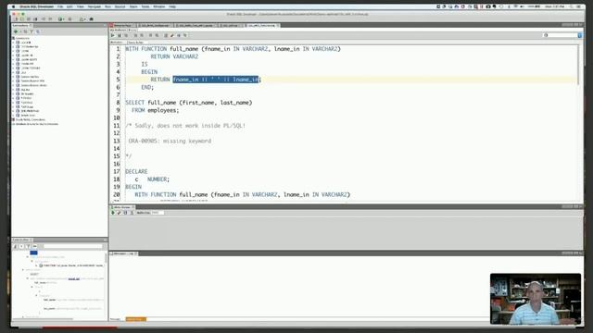Click the green SQL Worksheet icon in main toolbar
Viewport: 593px width, 333px height.
60,18
